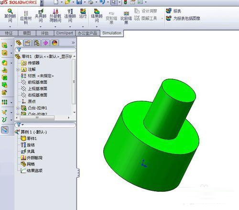
Task: Open DimXpertManager tab icon
Action: (45, 43)
